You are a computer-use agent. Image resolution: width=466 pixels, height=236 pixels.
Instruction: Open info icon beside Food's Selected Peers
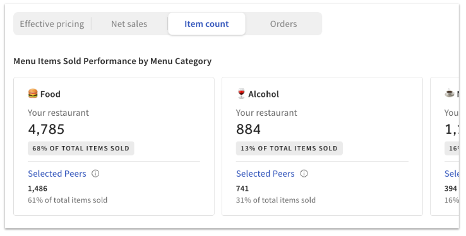(x=95, y=174)
